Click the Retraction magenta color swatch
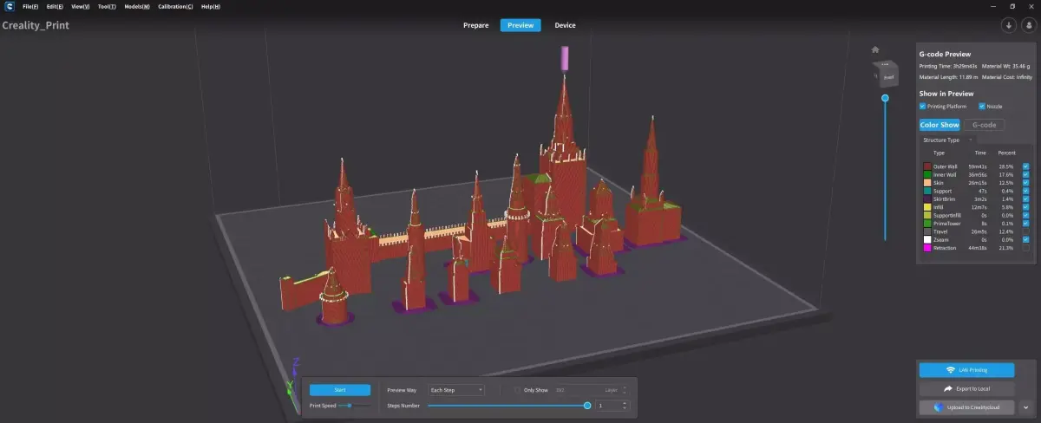 coord(928,247)
